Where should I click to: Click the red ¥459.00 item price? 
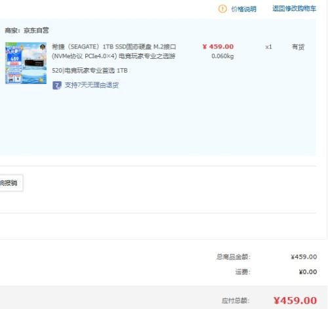[x=218, y=46]
